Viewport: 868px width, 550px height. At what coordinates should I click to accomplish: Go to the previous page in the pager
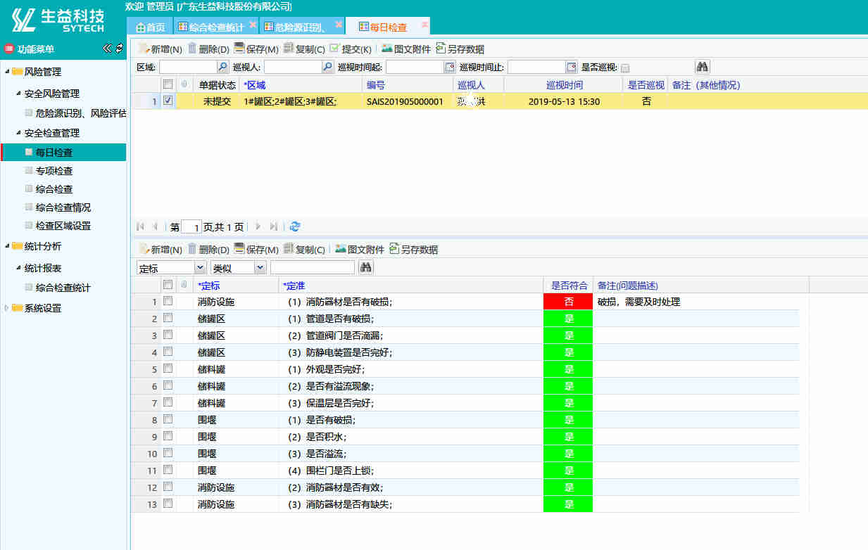point(155,226)
